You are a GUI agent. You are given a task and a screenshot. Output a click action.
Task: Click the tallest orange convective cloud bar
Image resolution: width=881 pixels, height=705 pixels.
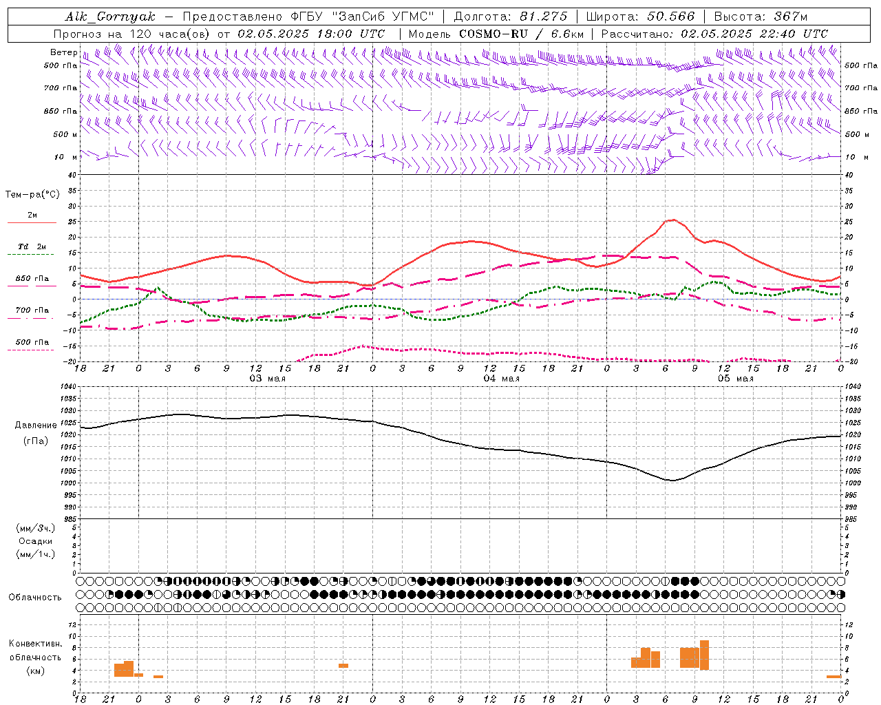click(704, 655)
